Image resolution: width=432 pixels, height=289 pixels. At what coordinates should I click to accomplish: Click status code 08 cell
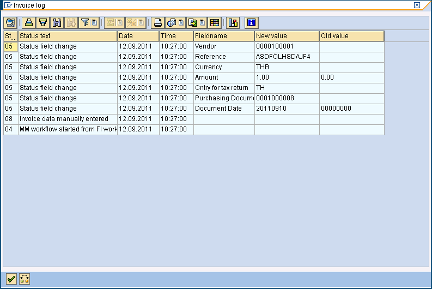click(11, 119)
